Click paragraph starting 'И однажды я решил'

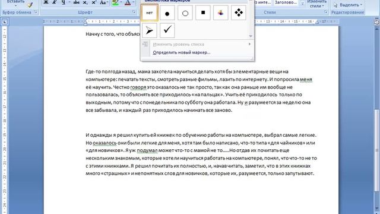pyautogui.click(x=201, y=155)
